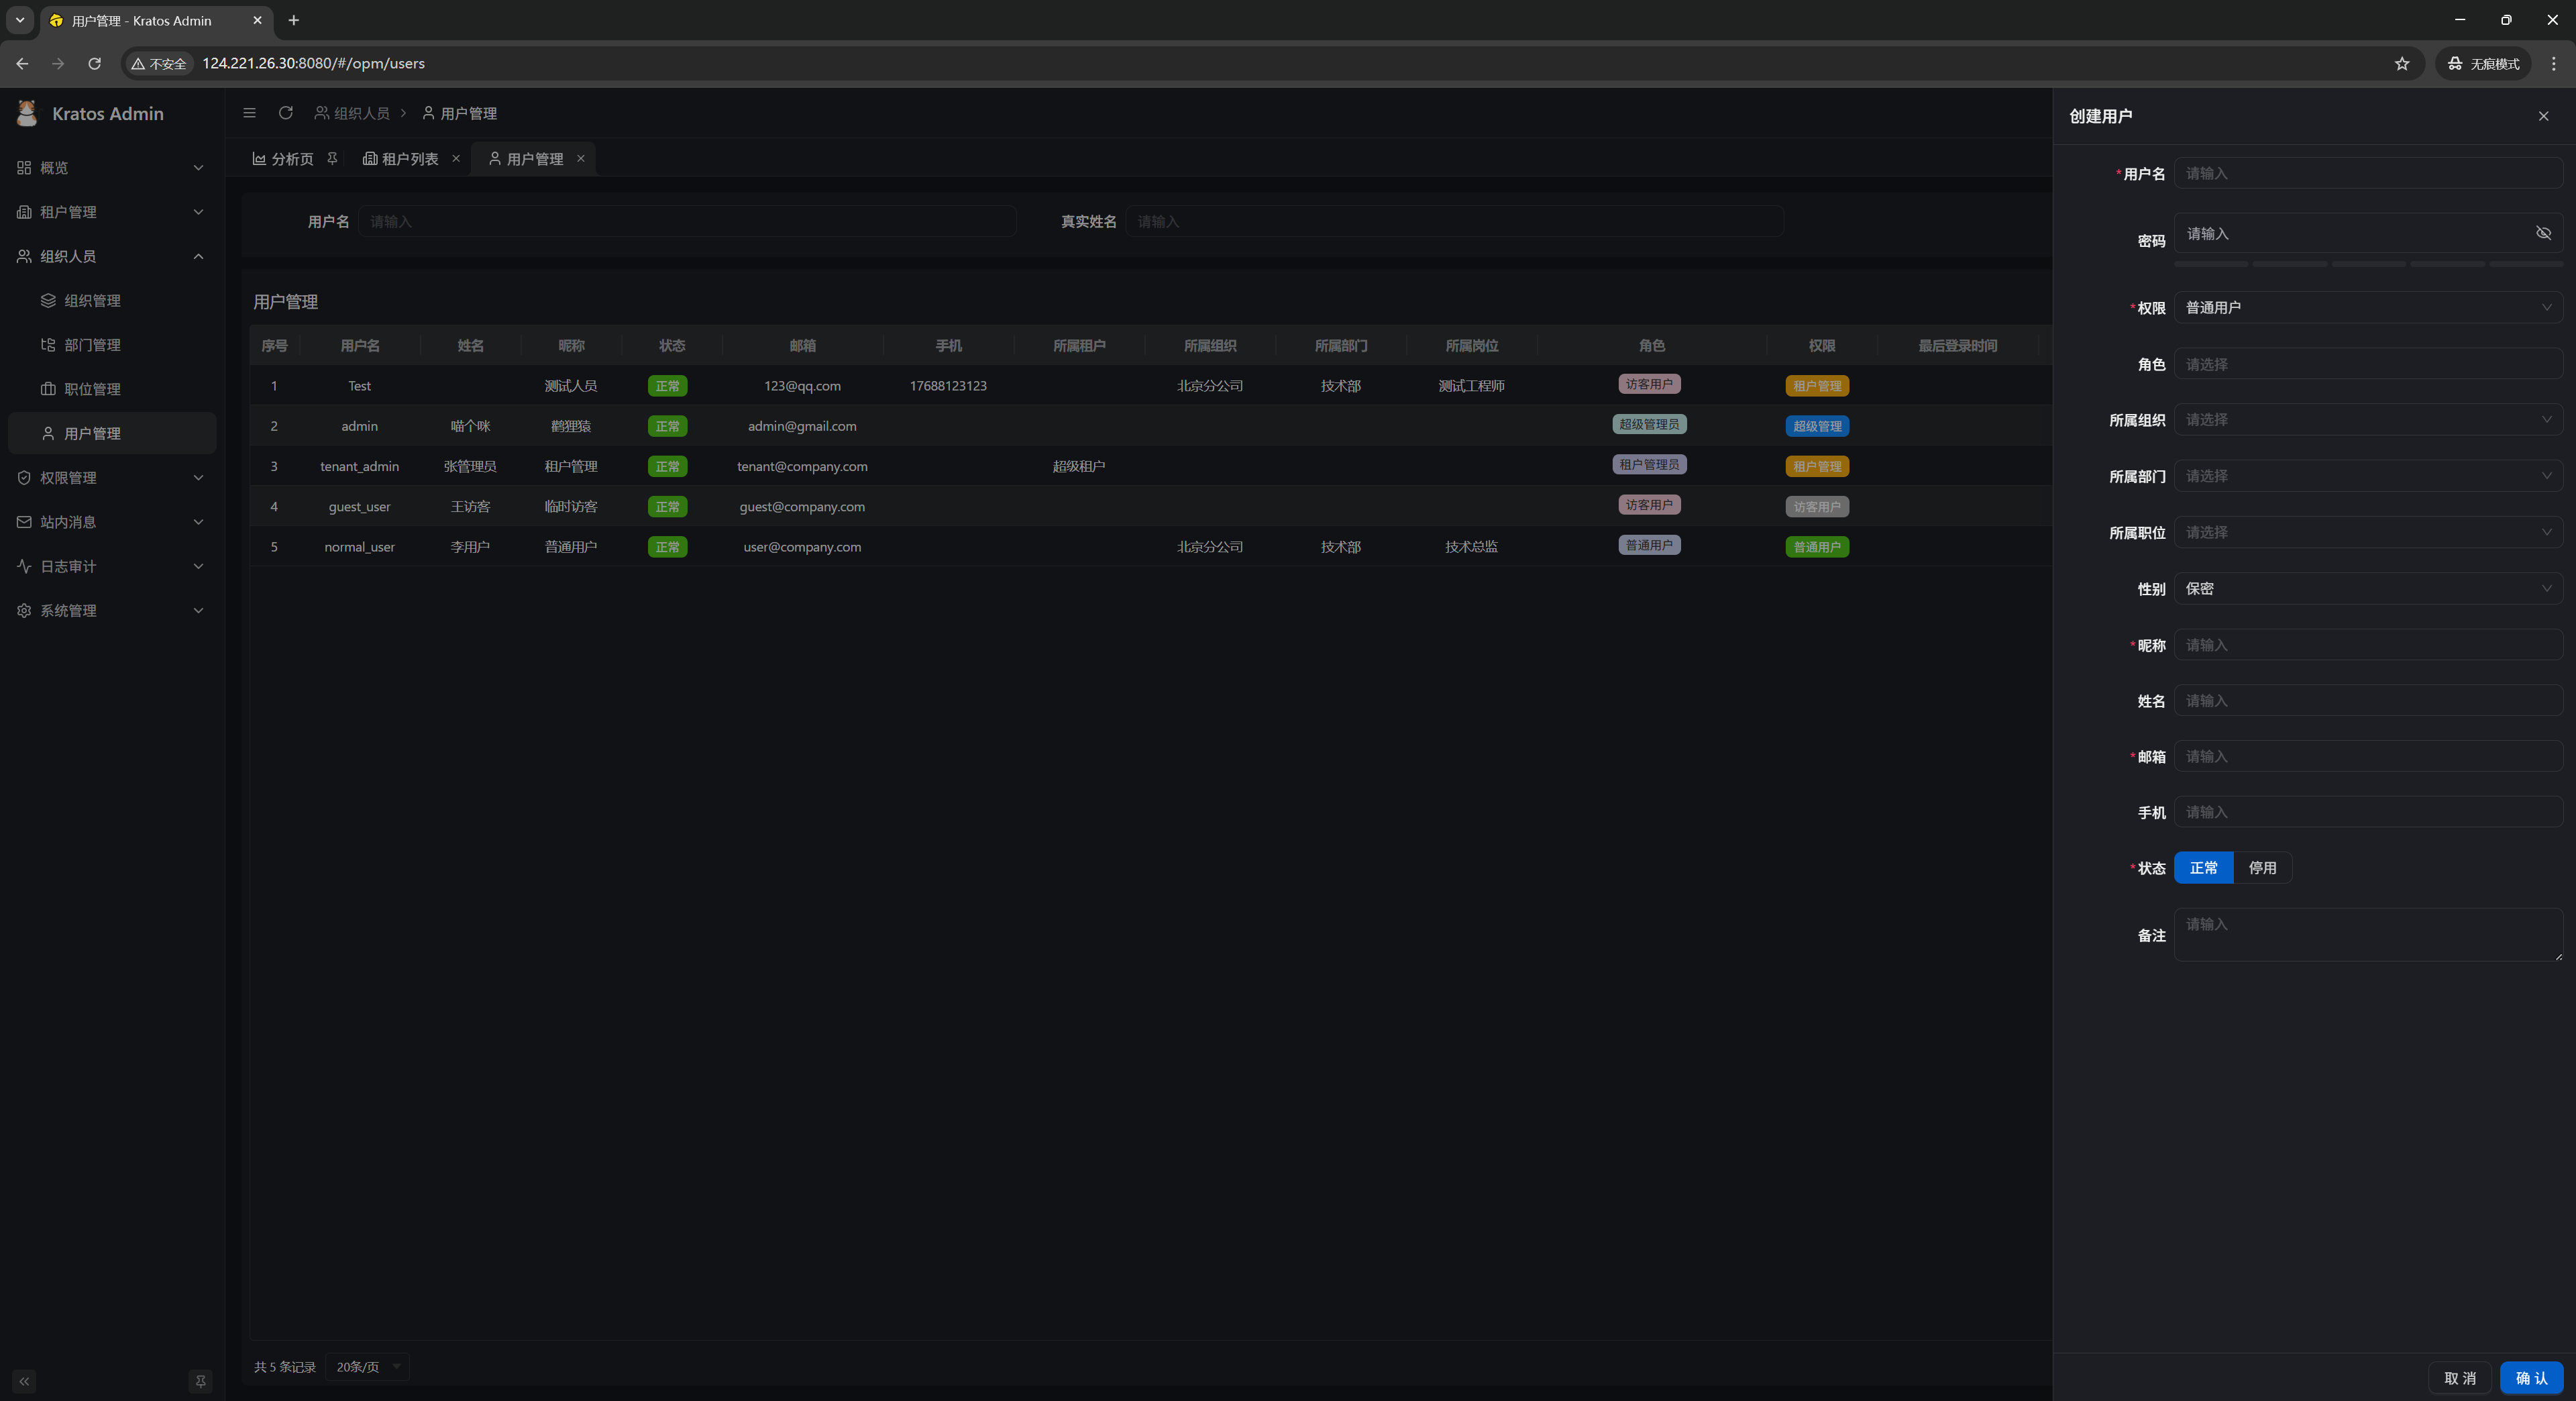Close the 租户列表 tab
This screenshot has height=1401, width=2576.
coord(456,158)
